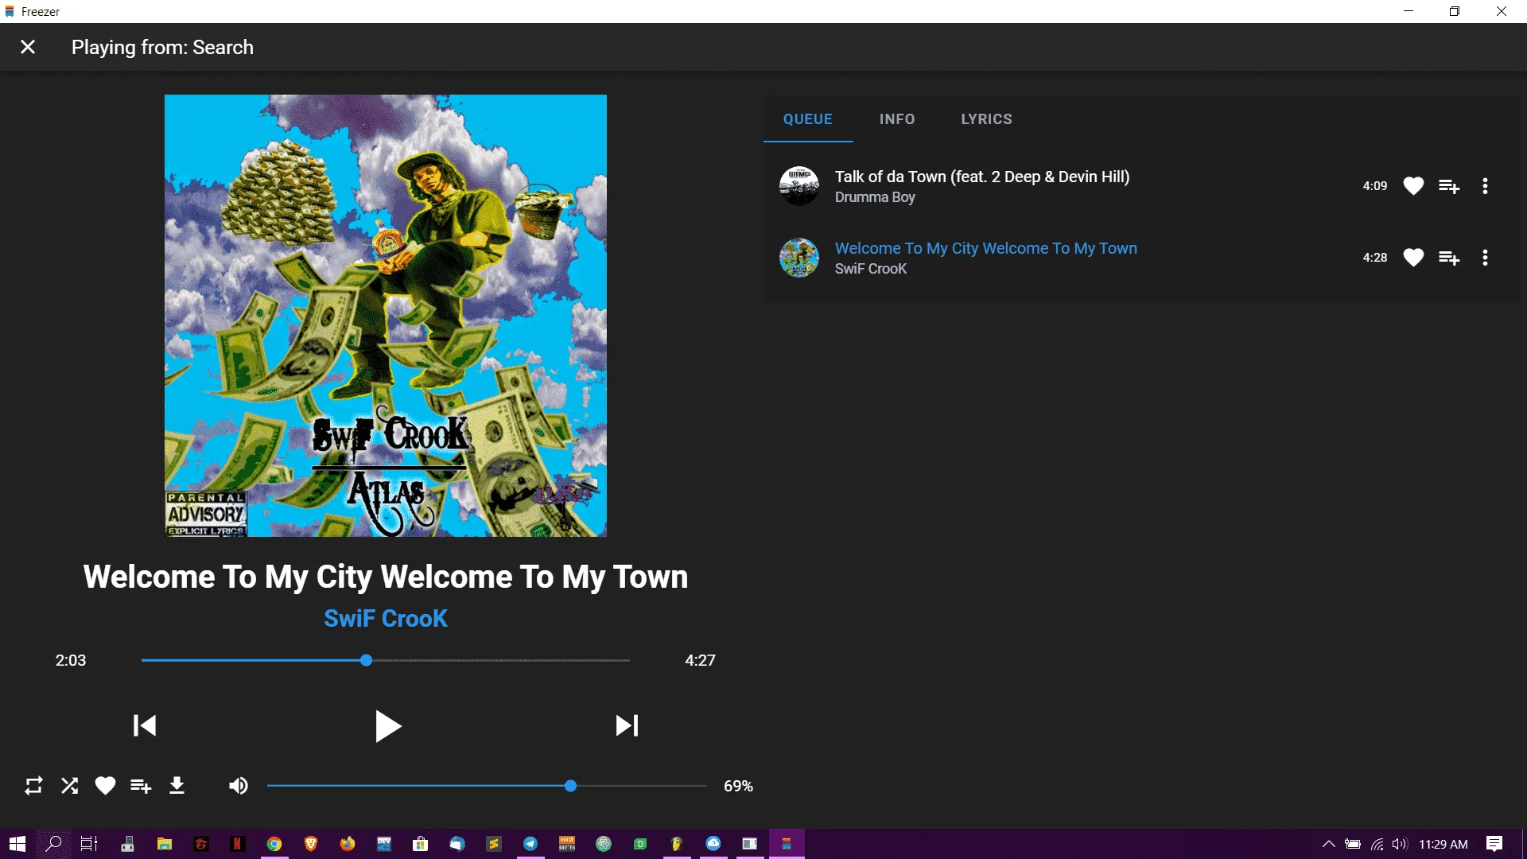Download the current track

tap(177, 786)
